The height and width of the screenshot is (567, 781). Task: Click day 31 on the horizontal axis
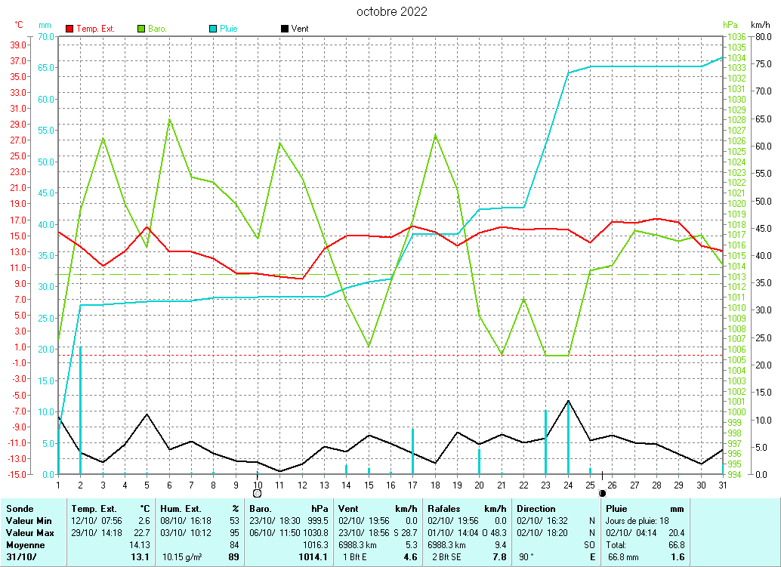point(723,485)
